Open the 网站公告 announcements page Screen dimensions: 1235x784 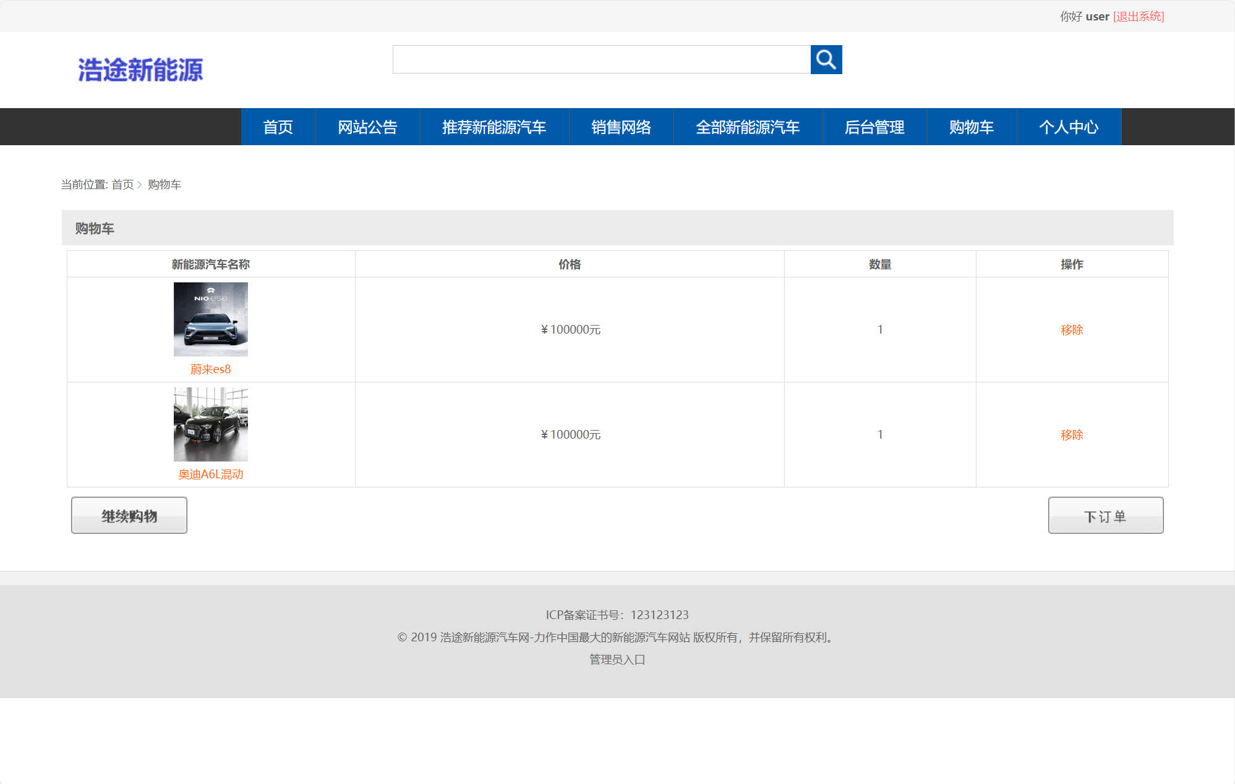[x=367, y=127]
